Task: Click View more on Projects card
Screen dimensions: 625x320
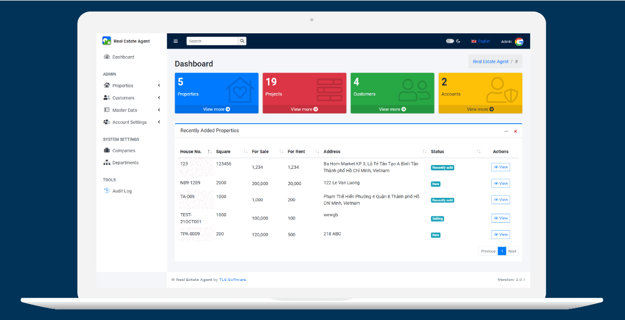Action: tap(304, 109)
